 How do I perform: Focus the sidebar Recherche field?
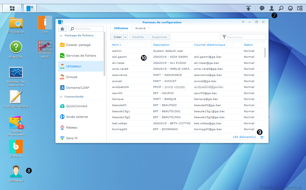[x=86, y=29]
